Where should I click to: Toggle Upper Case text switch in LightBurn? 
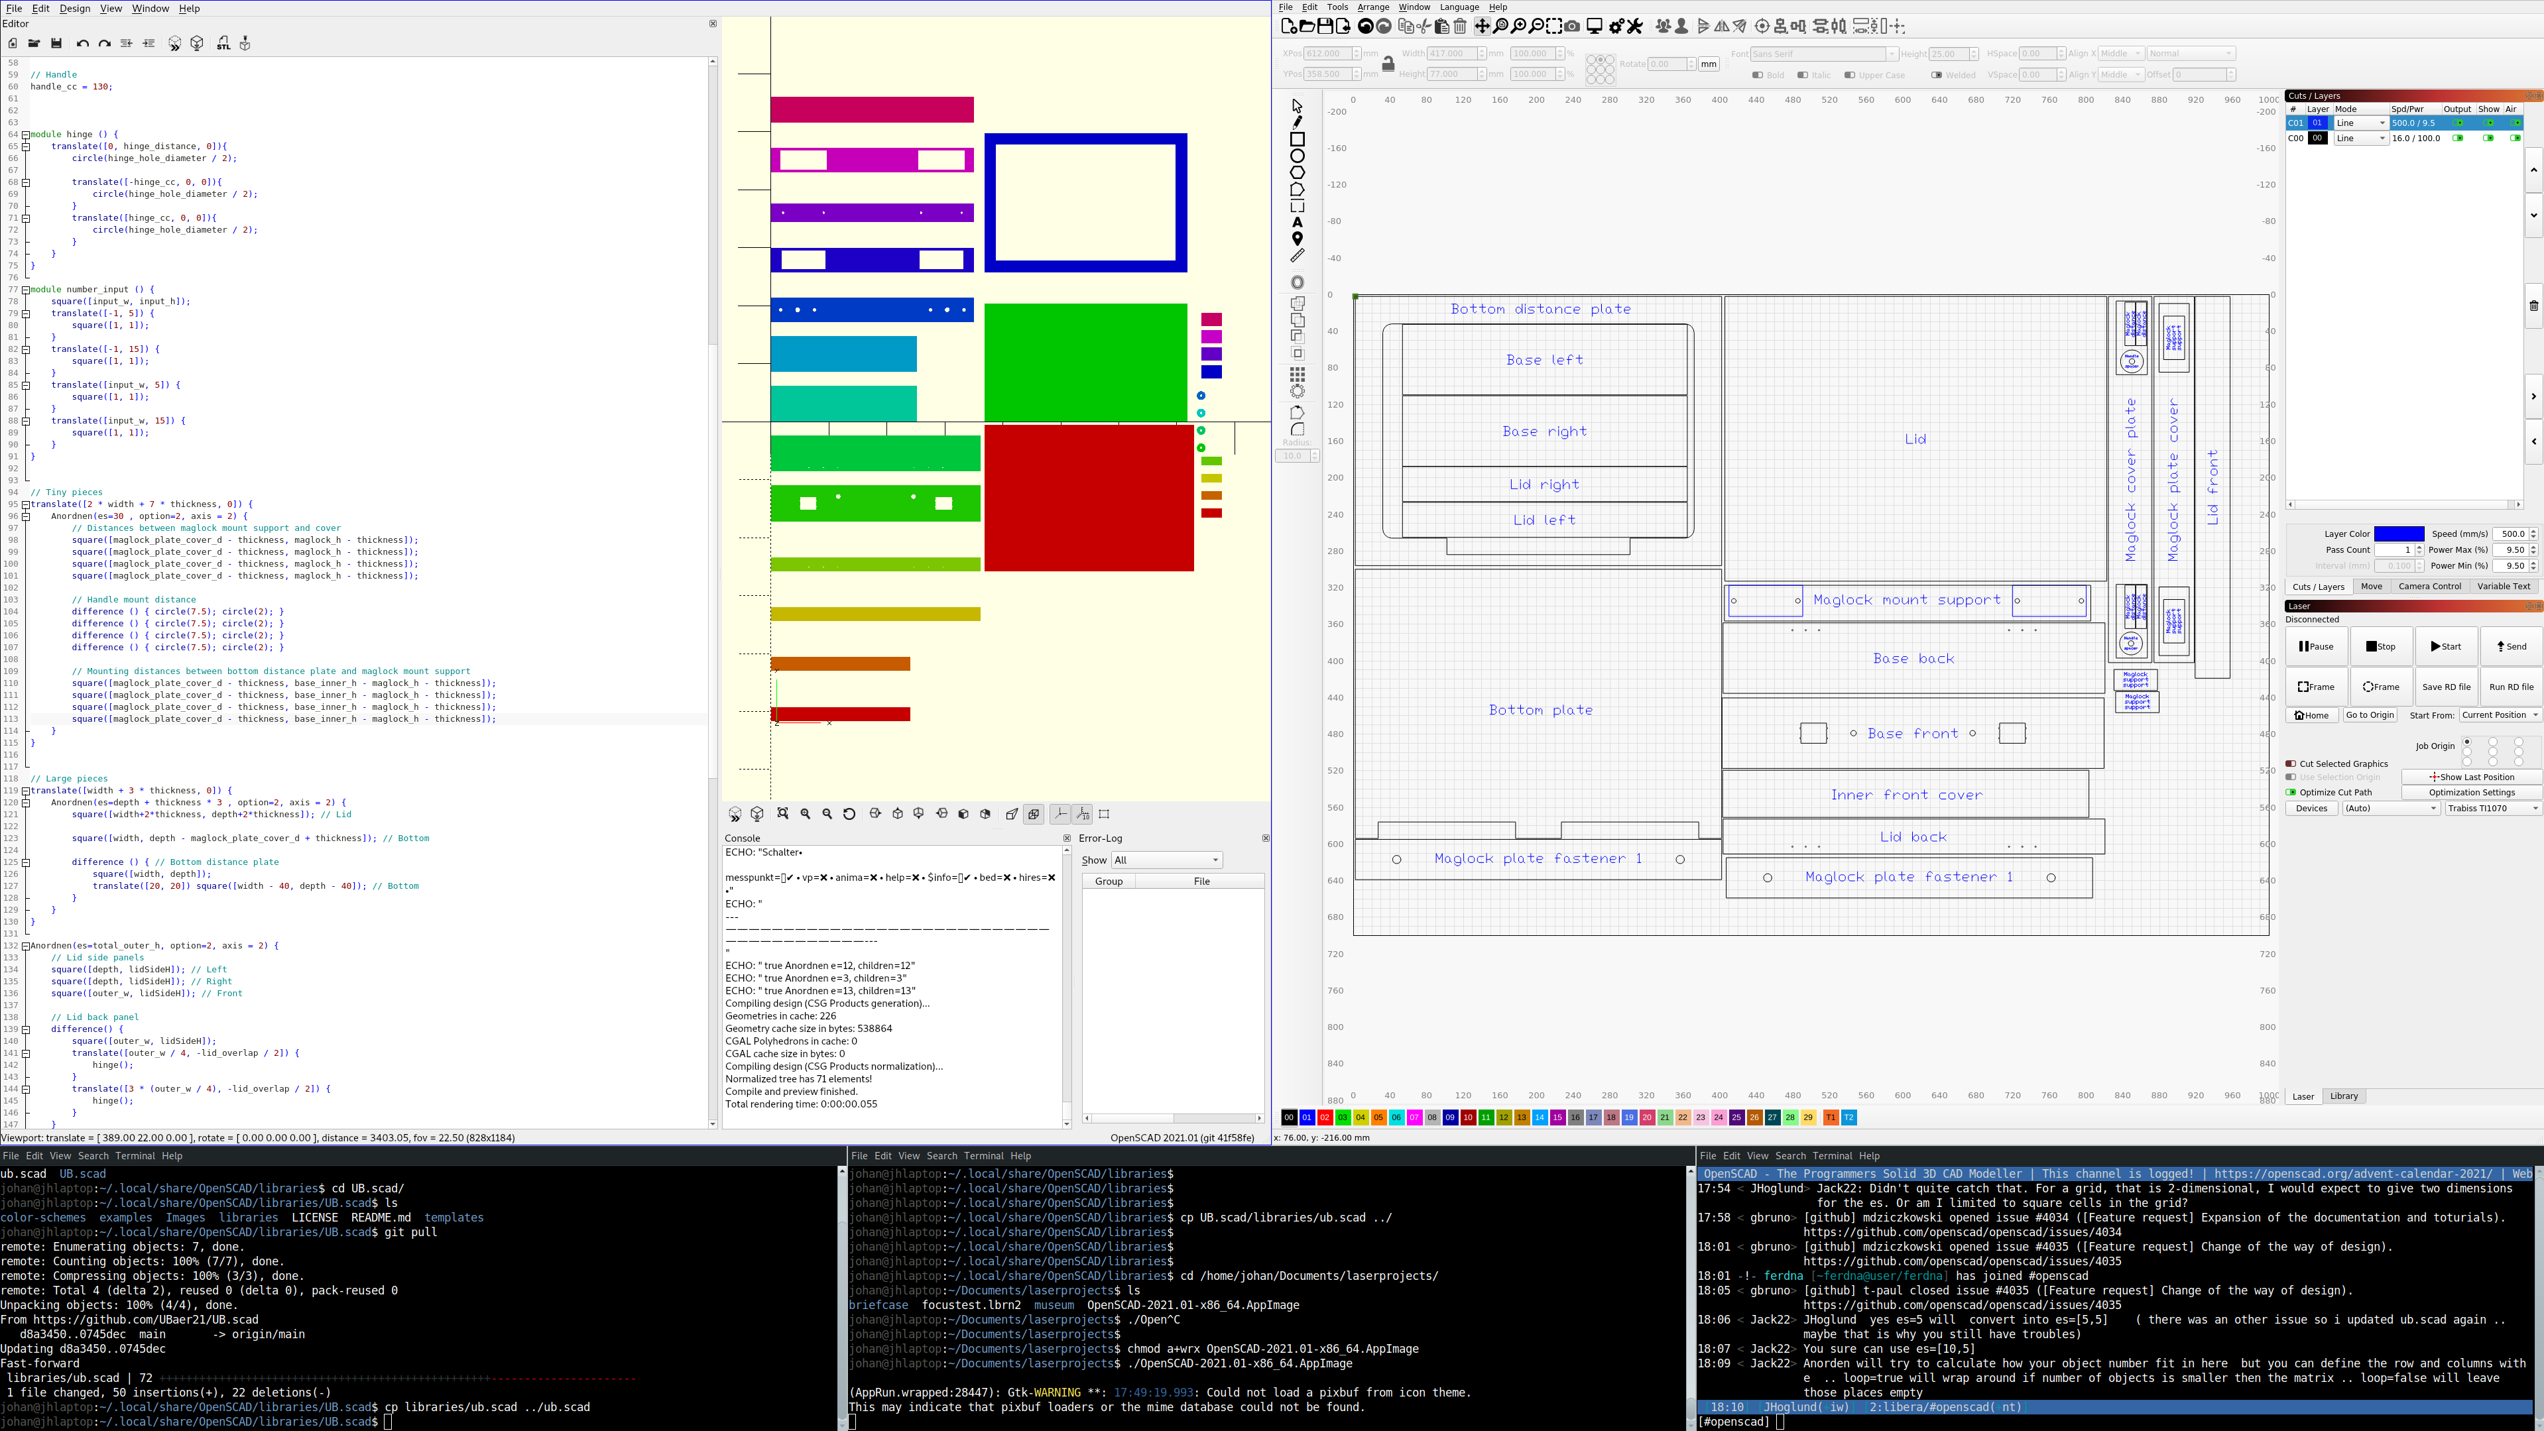coord(1850,75)
